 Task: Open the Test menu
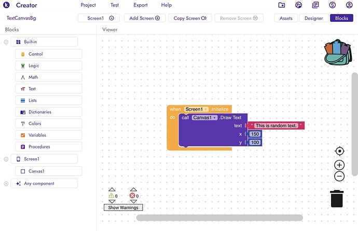115,5
